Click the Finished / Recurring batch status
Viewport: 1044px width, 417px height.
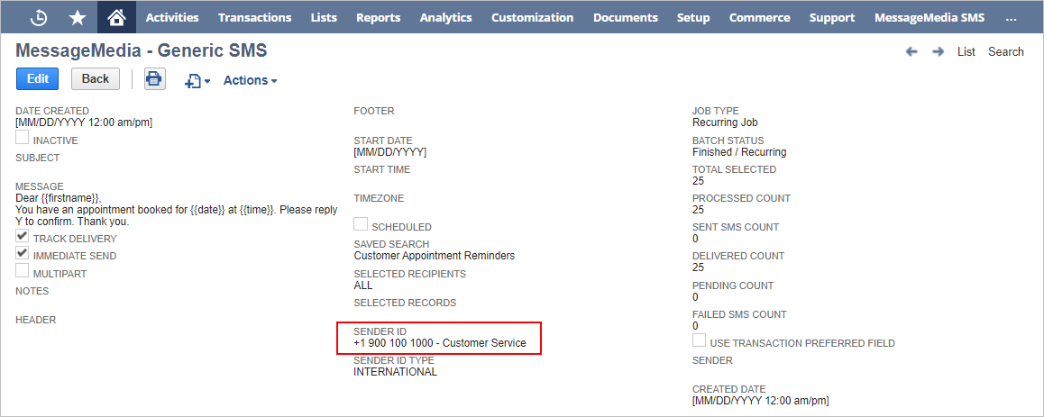(739, 151)
